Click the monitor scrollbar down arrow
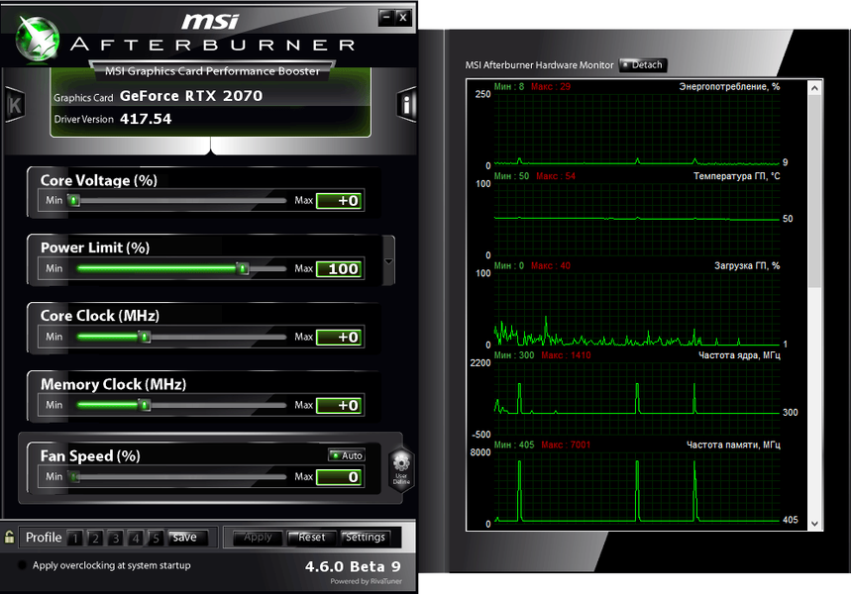The height and width of the screenshot is (594, 851). pyautogui.click(x=814, y=524)
